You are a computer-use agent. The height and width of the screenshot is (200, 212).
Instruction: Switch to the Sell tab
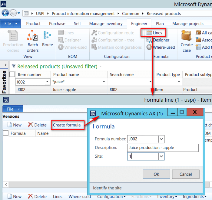[x=77, y=24]
